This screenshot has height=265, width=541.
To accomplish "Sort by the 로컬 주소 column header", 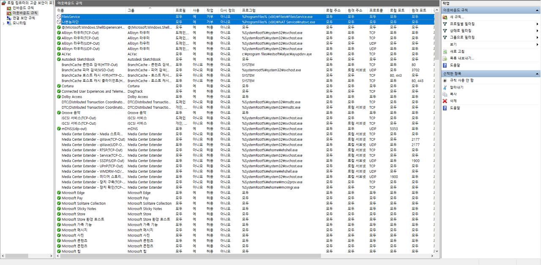I will [335, 10].
